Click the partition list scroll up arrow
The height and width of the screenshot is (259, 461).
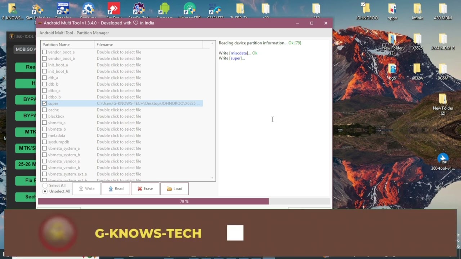point(212,44)
